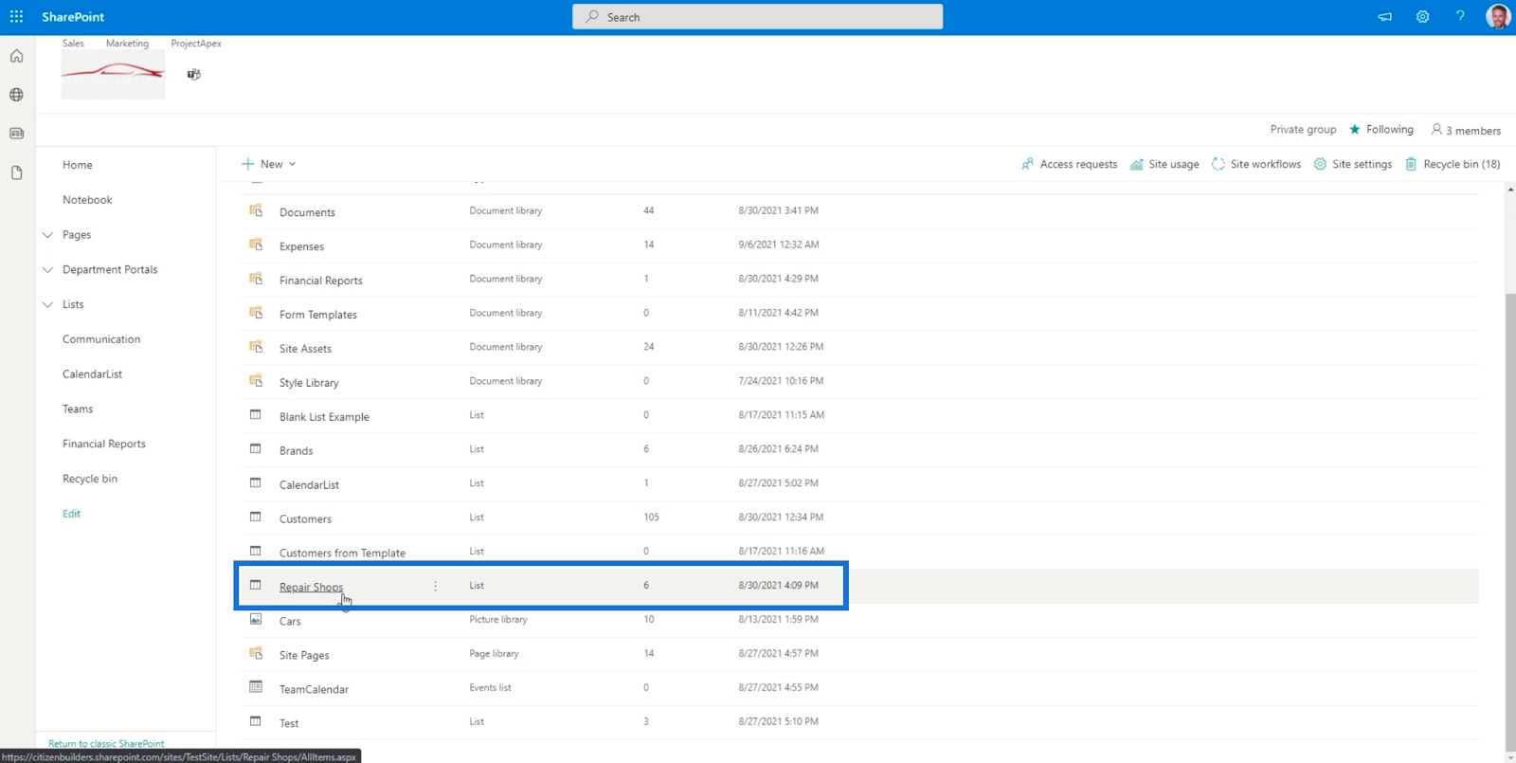The image size is (1516, 763).
Task: Click the Site usage chart icon
Action: click(1136, 164)
